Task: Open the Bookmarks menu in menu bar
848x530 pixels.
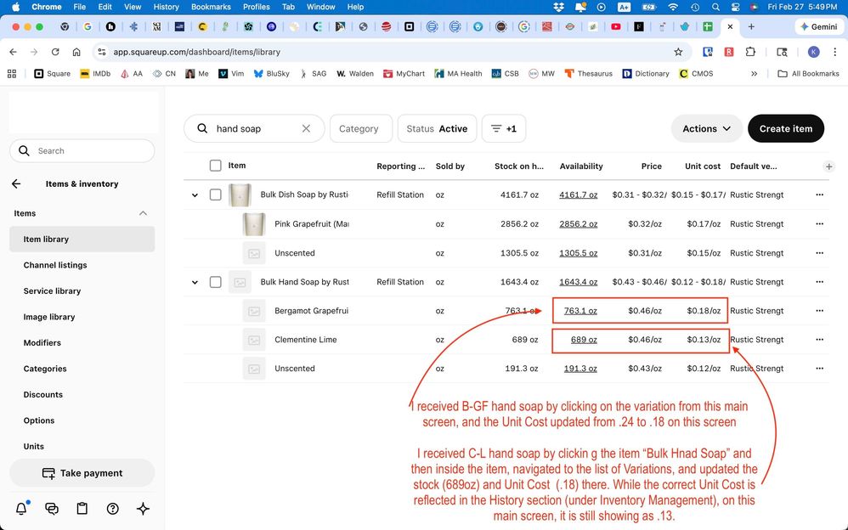Action: [x=211, y=7]
